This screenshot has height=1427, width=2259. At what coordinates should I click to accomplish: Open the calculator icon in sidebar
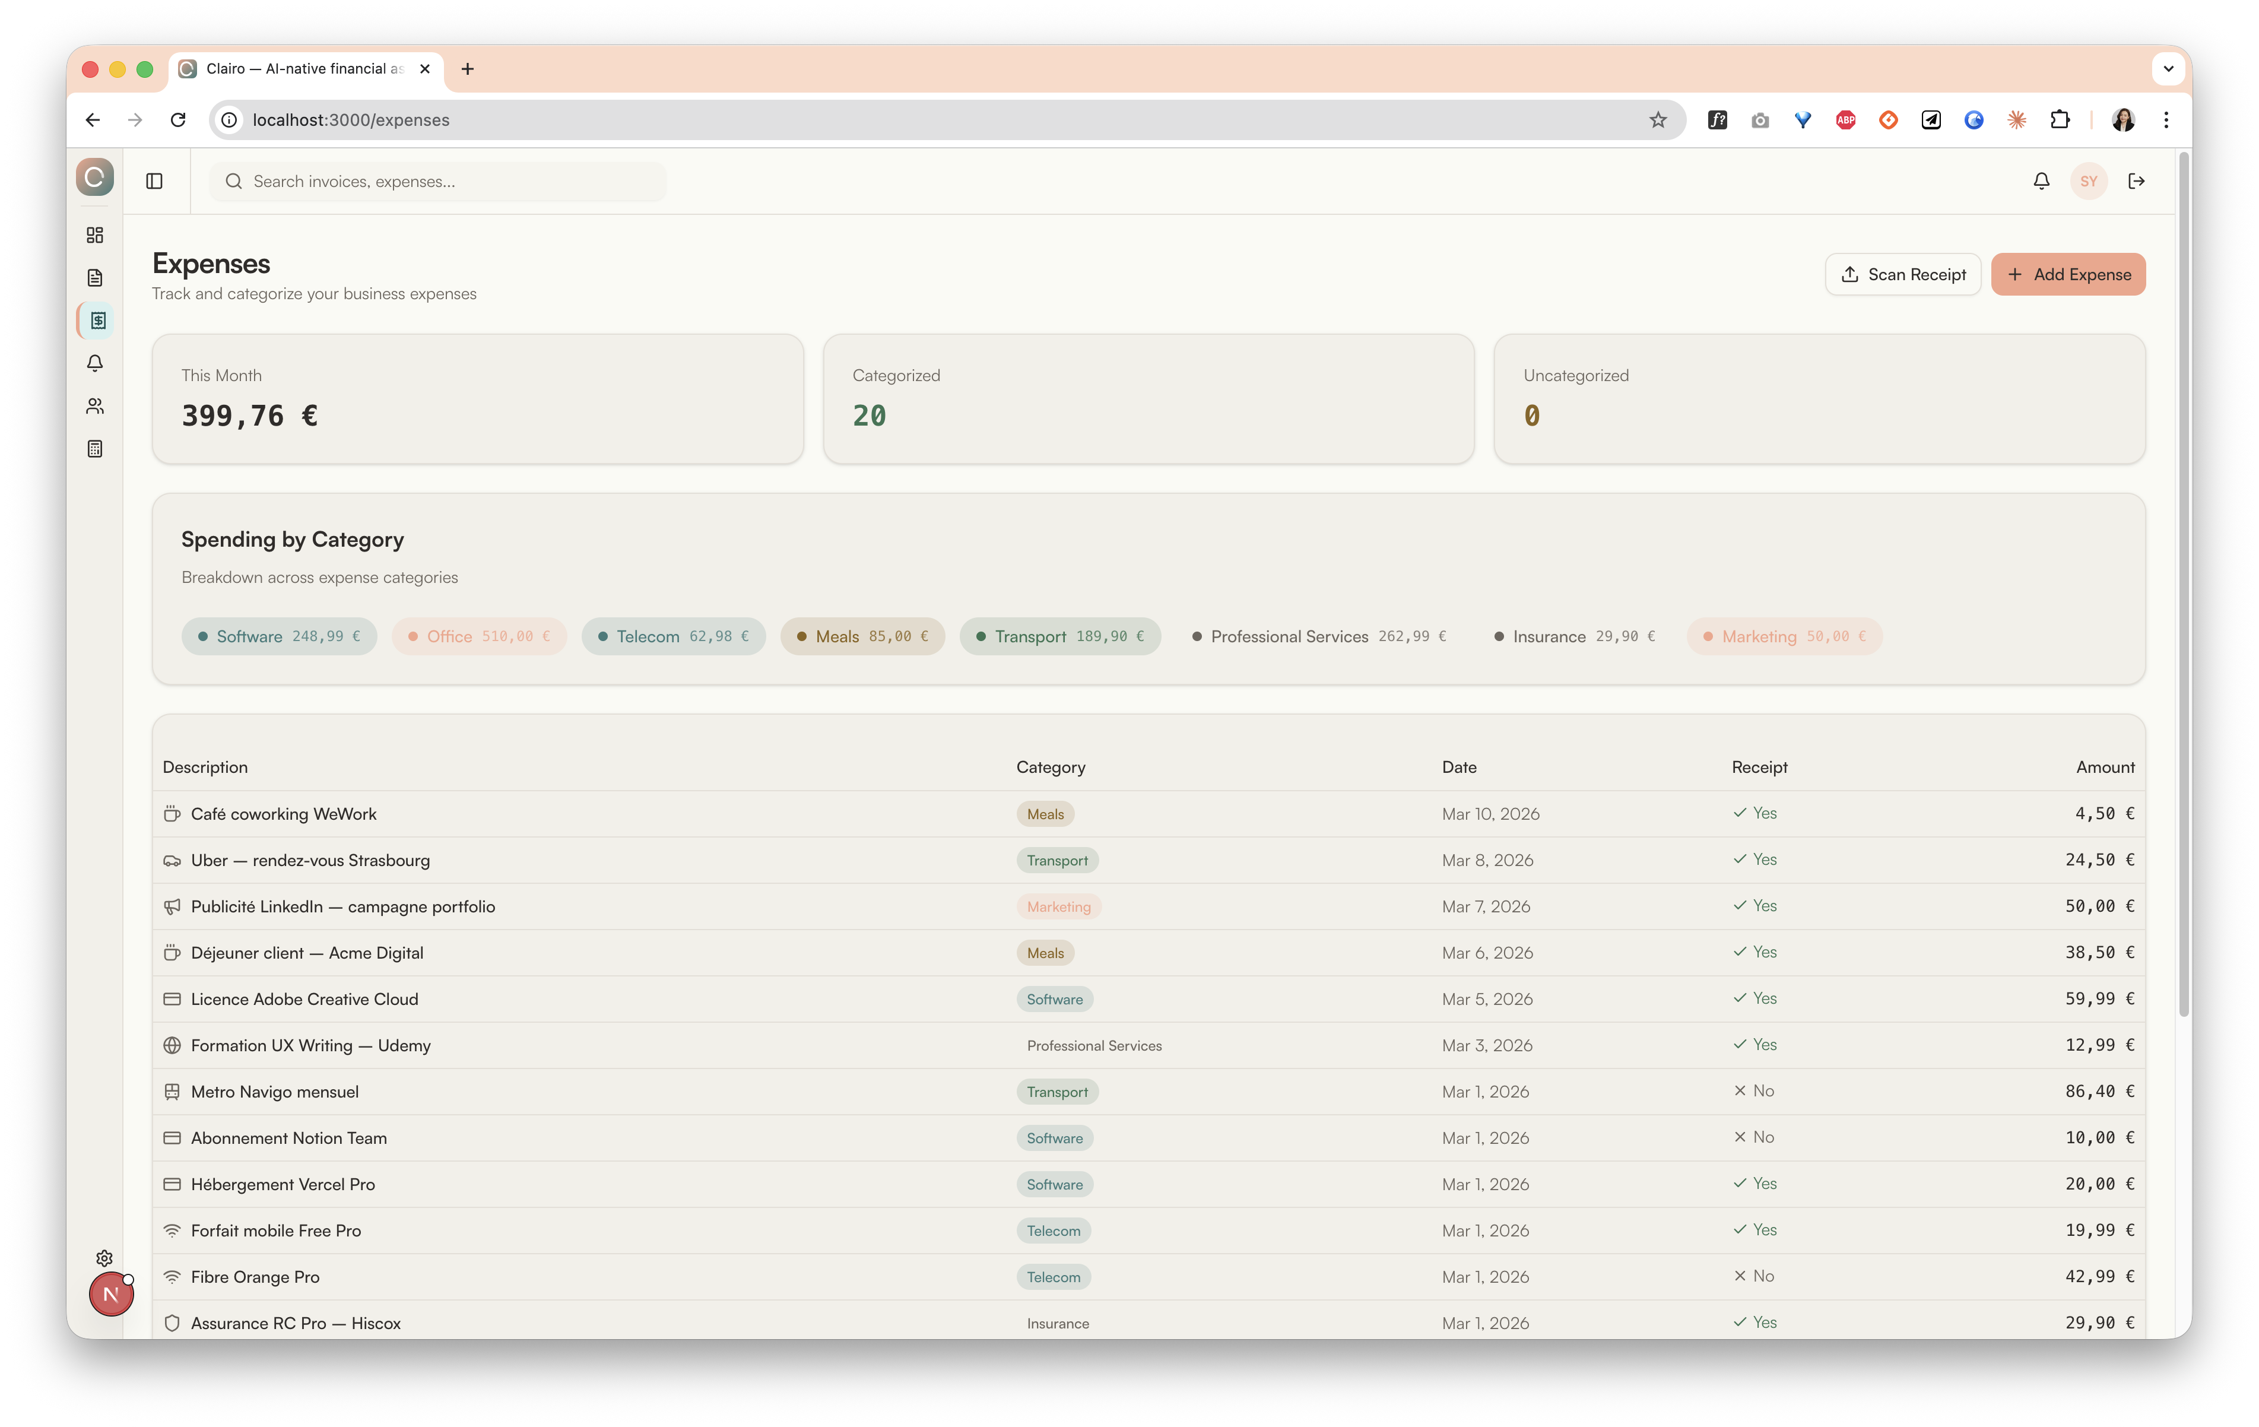(x=95, y=448)
